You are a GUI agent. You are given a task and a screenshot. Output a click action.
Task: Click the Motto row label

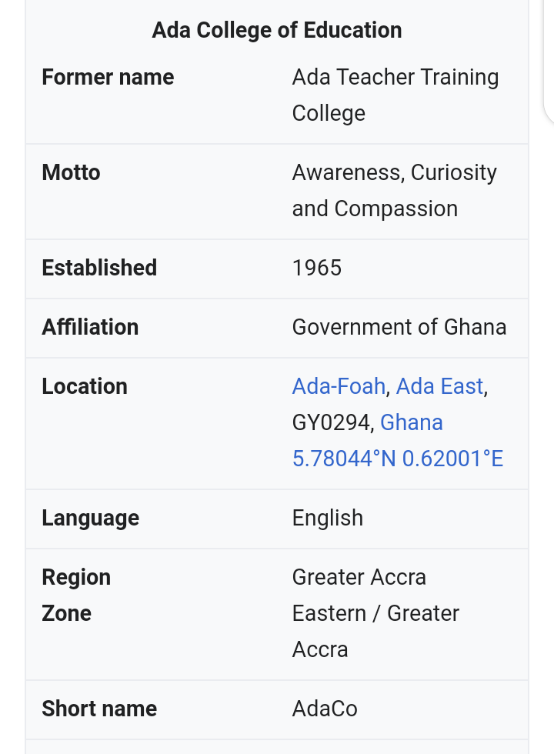pos(71,172)
